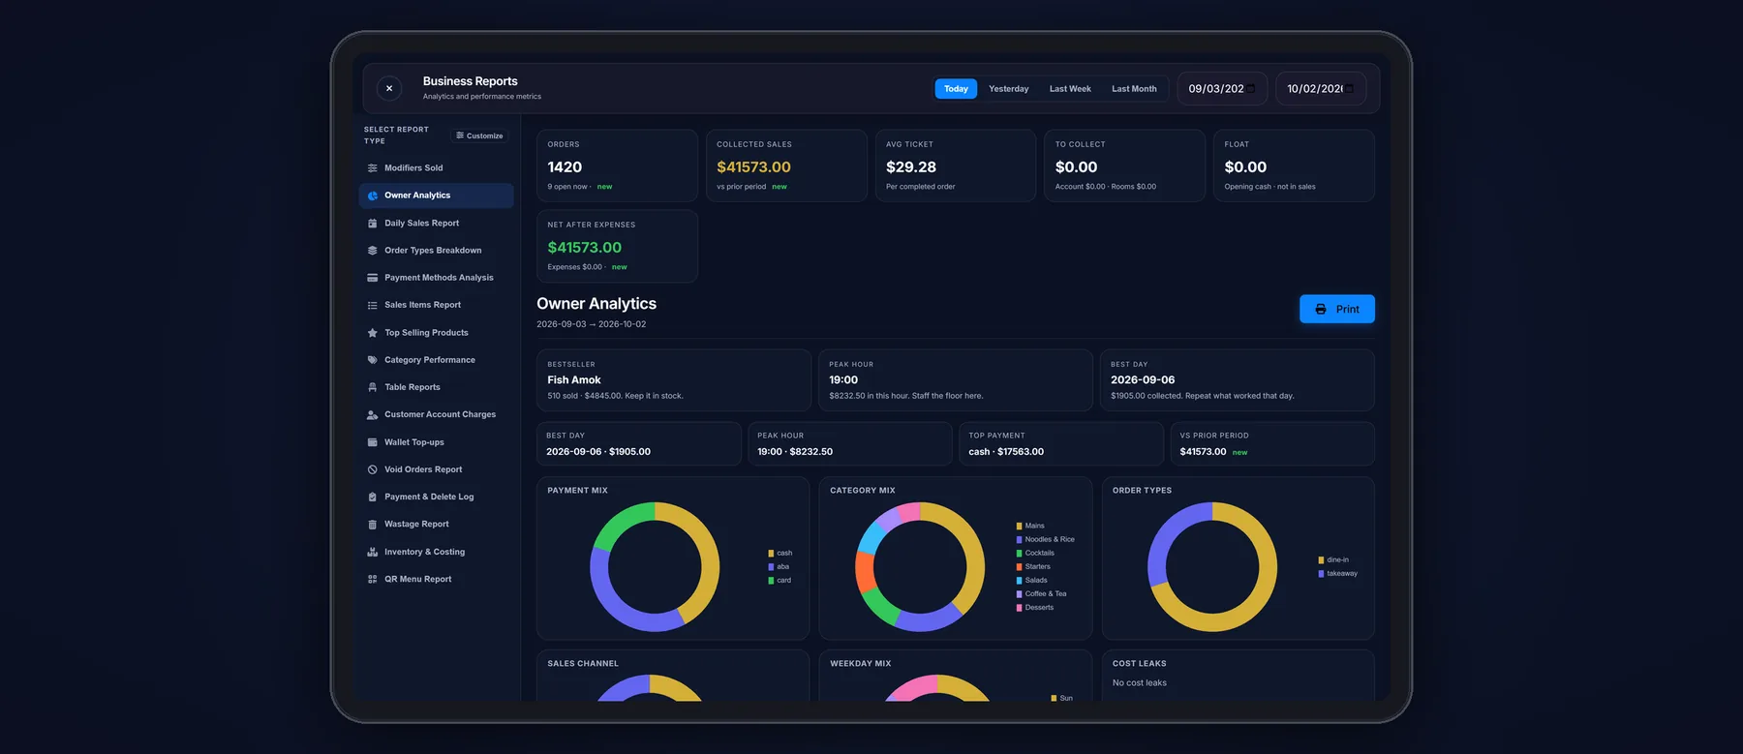Viewport: 1743px width, 754px height.
Task: Close Business Reports with the X button
Action: [388, 88]
